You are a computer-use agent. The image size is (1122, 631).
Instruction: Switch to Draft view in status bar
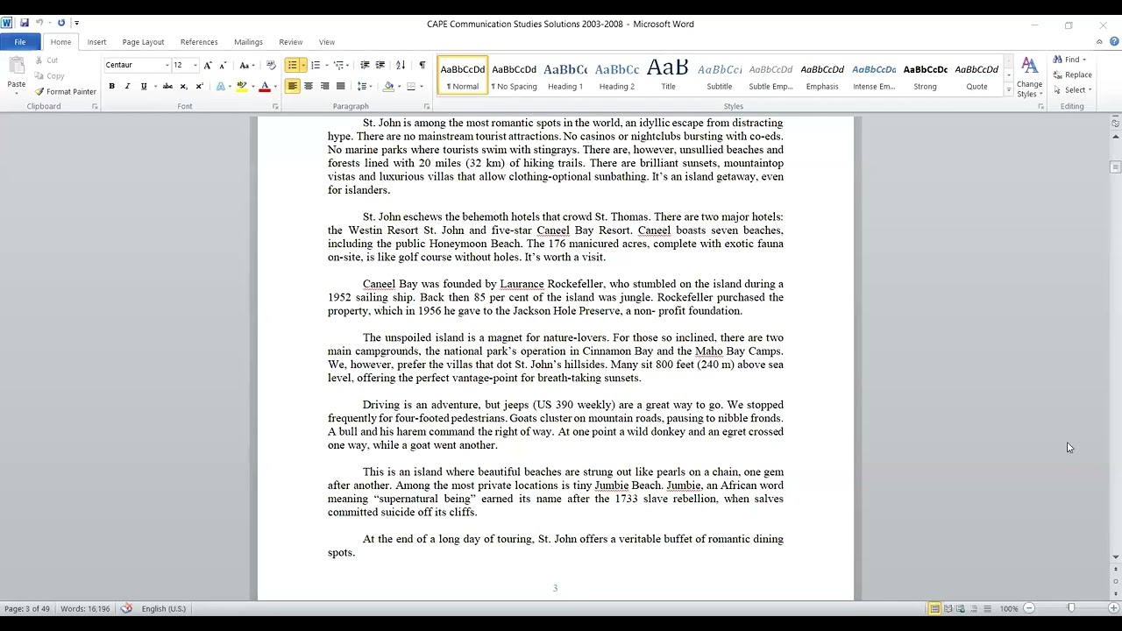pos(987,608)
